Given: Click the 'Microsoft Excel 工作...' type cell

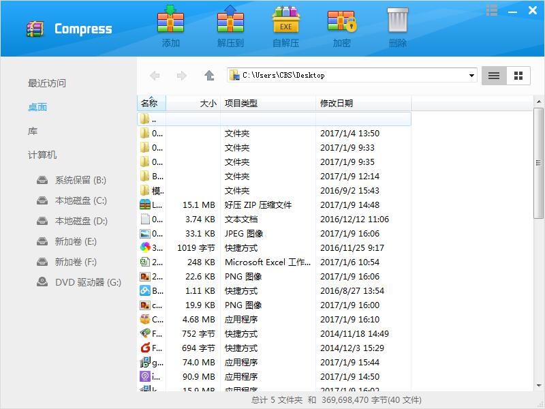Looking at the screenshot, I should [268, 262].
